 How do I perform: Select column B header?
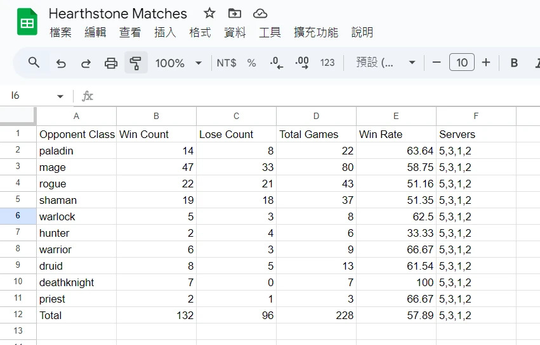[x=156, y=116]
